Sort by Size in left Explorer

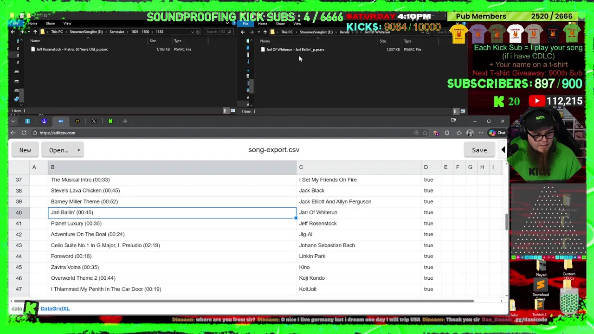[153, 41]
